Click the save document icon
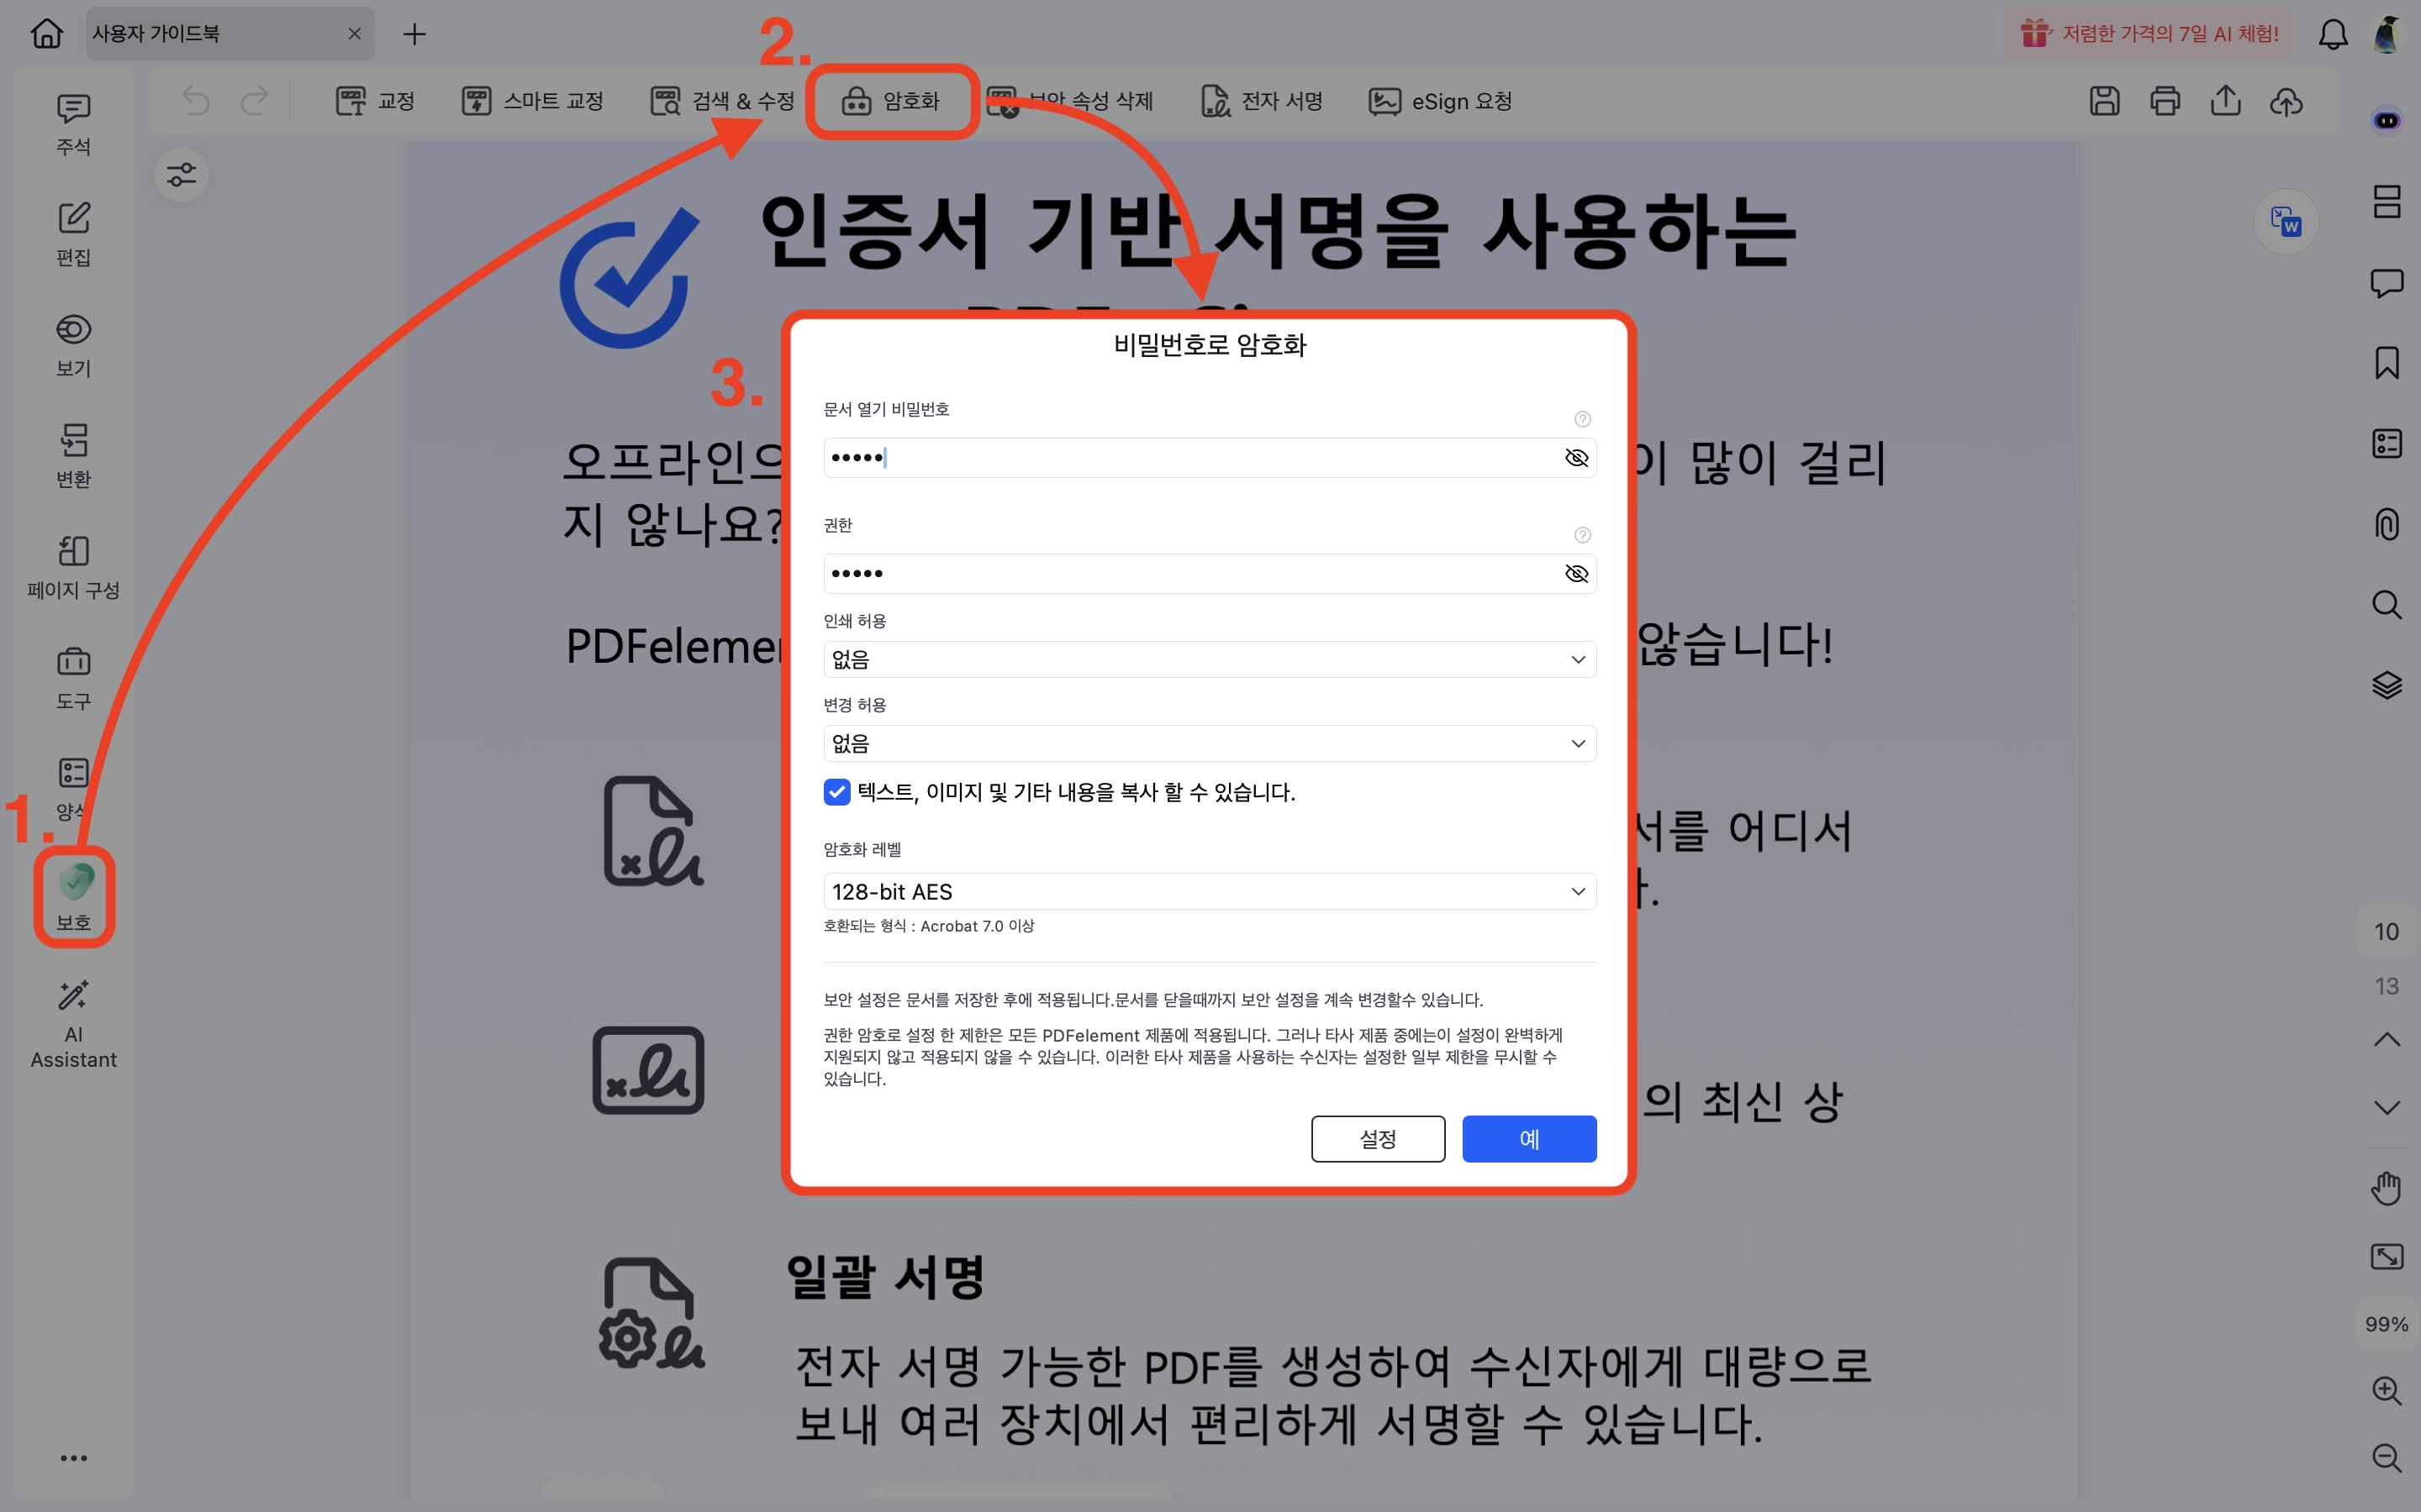Image resolution: width=2421 pixels, height=1512 pixels. [2104, 101]
